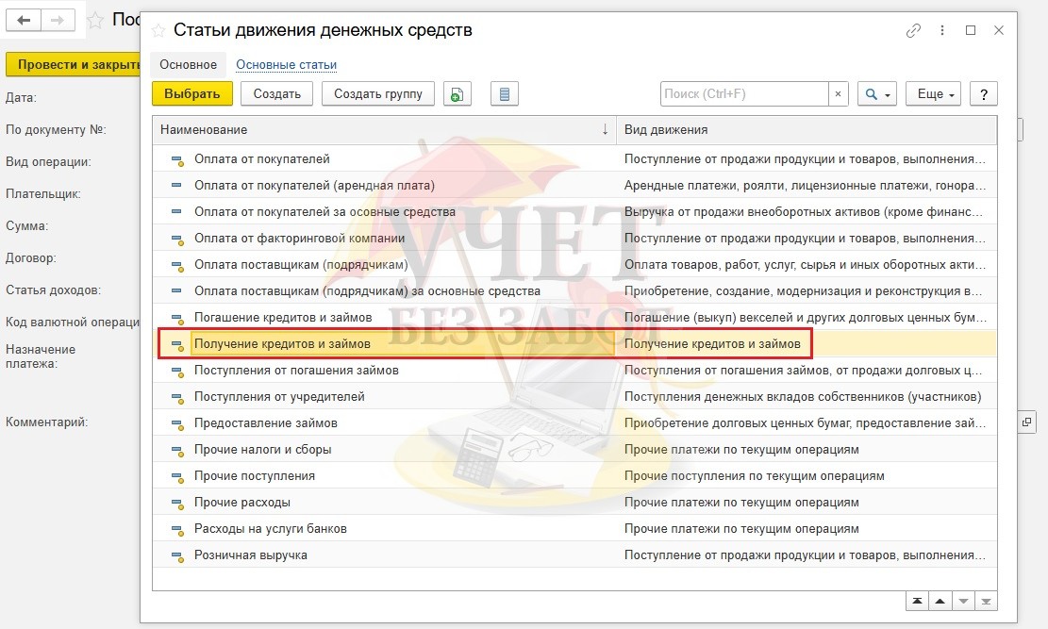This screenshot has width=1048, height=629.
Task: Click the icon beside Предоставление займов
Action: click(x=177, y=423)
